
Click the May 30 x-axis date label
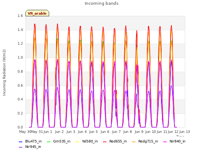[x=25, y=132]
